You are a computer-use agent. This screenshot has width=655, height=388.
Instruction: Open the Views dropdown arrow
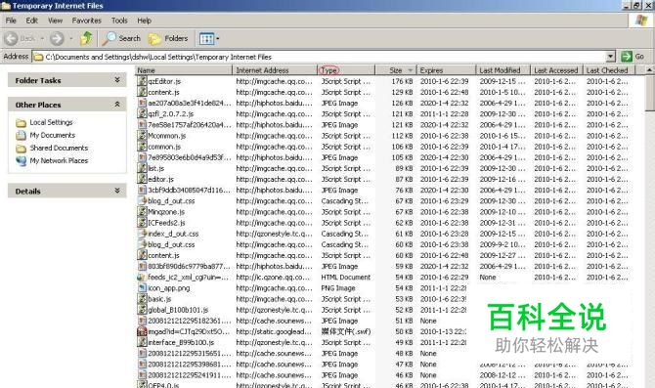(218, 39)
